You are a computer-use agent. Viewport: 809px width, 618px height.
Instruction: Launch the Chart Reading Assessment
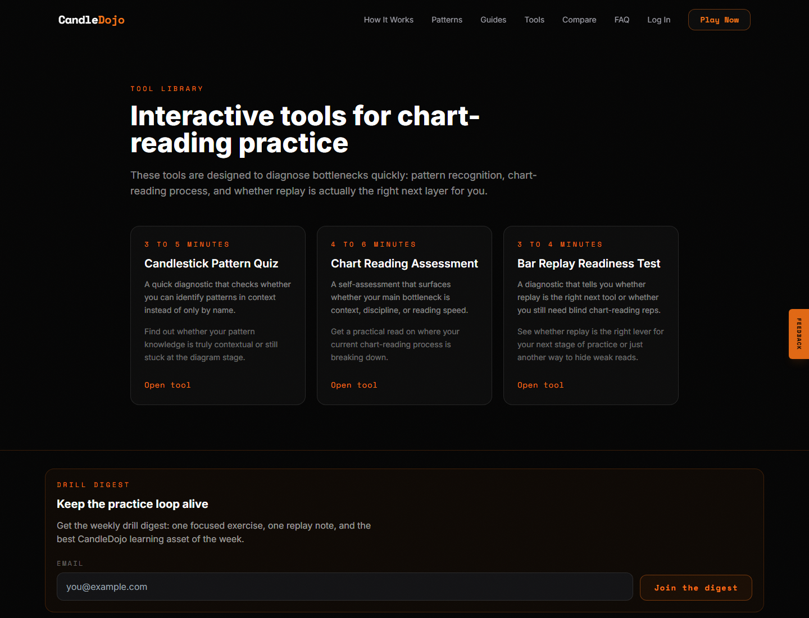tap(354, 385)
